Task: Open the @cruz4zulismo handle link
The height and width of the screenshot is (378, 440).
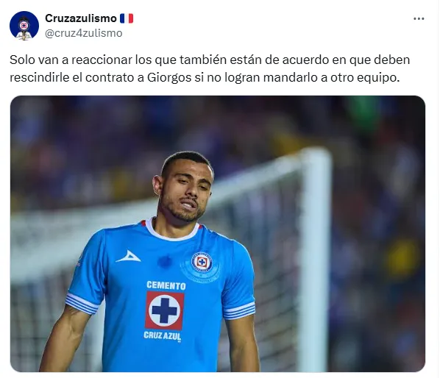Action: pyautogui.click(x=84, y=33)
